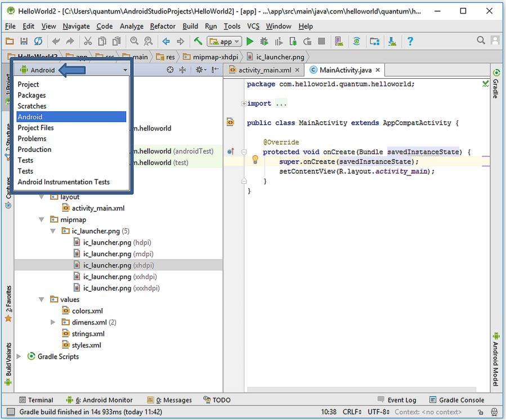Click the Save All toolbar icon

[24, 41]
